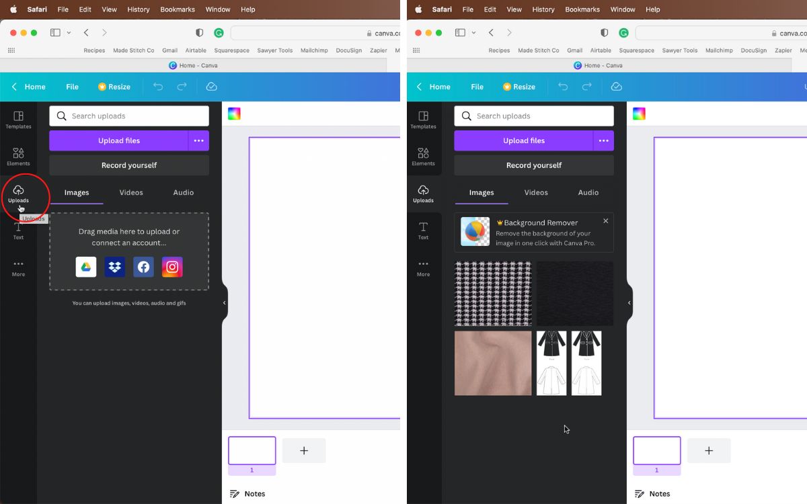Collapse the uploads side panel
This screenshot has width=807, height=504.
pos(225,302)
